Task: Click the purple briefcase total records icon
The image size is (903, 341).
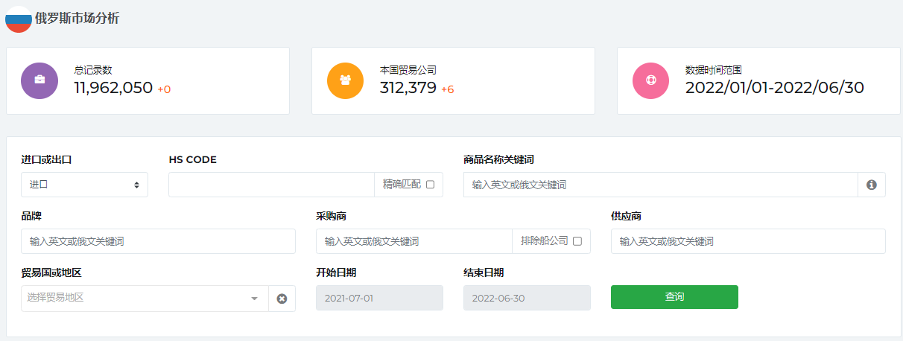Action: (x=39, y=80)
